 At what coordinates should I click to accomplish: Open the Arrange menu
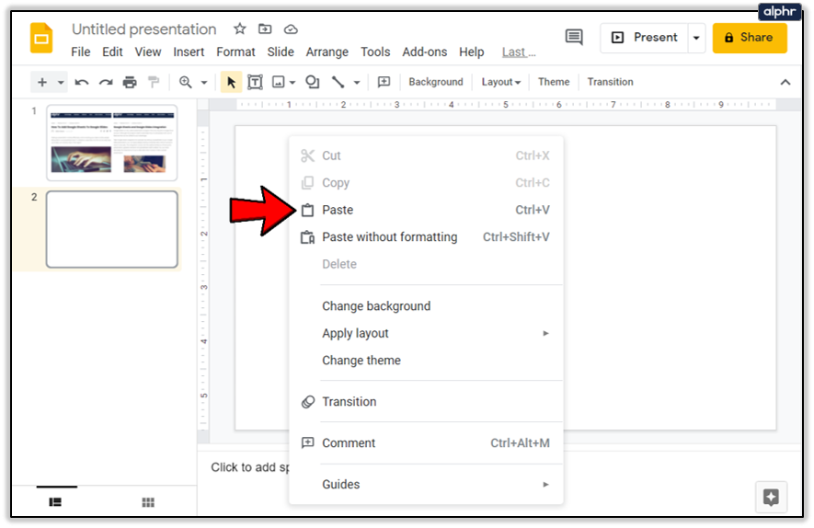pos(327,52)
